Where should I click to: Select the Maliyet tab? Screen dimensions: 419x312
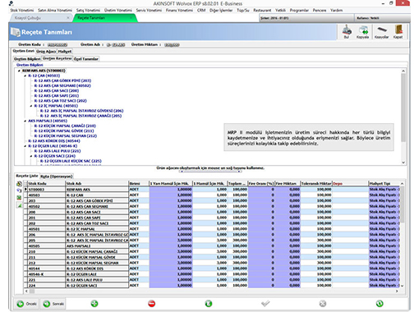pos(65,51)
